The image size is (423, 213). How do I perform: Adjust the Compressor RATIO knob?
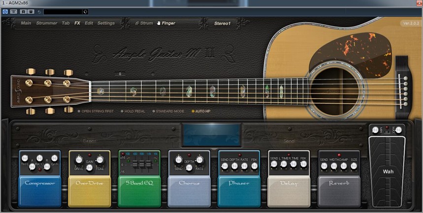point(40,158)
